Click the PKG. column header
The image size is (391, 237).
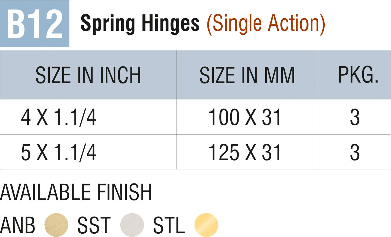(358, 75)
